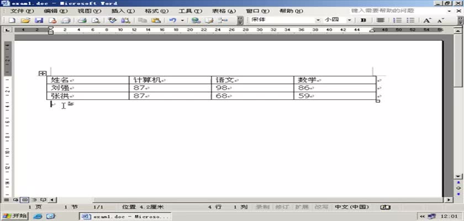Viewport: 464px width, 221px height.
Task: Toggle 扩展 extend selection indicator
Action: 302,207
